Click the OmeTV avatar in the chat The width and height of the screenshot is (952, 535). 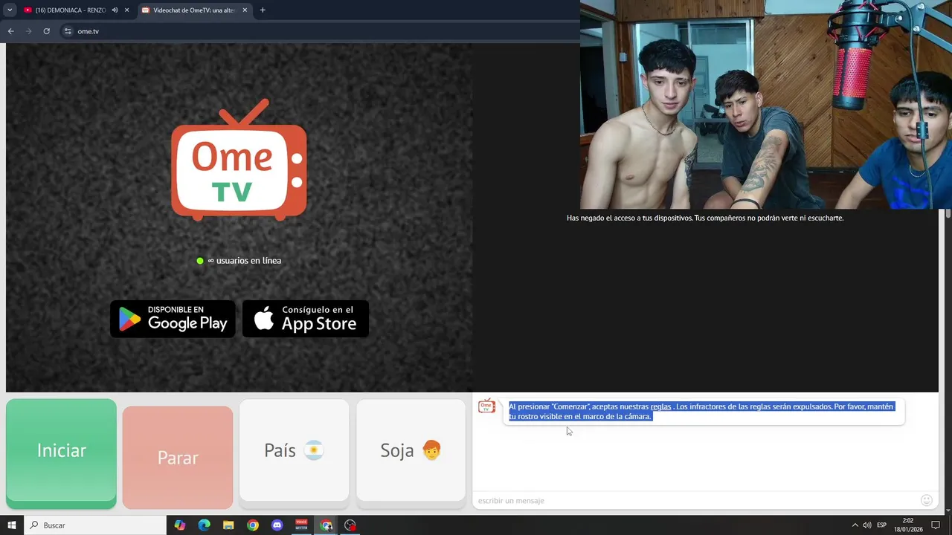[x=486, y=406]
